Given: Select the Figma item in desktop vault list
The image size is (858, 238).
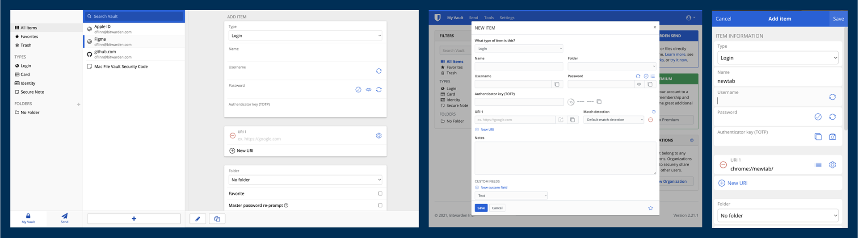Looking at the screenshot, I should pyautogui.click(x=134, y=42).
